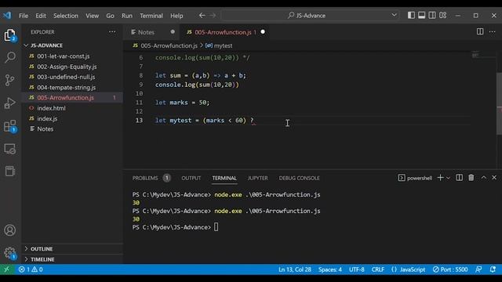This screenshot has width=502, height=282.
Task: Open the notifications bell in status bar
Action: coord(493,269)
